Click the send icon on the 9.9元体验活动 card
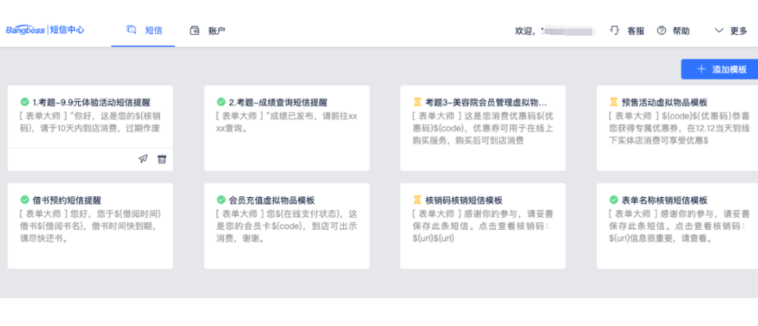Screen dimensions: 758x326 [143, 159]
